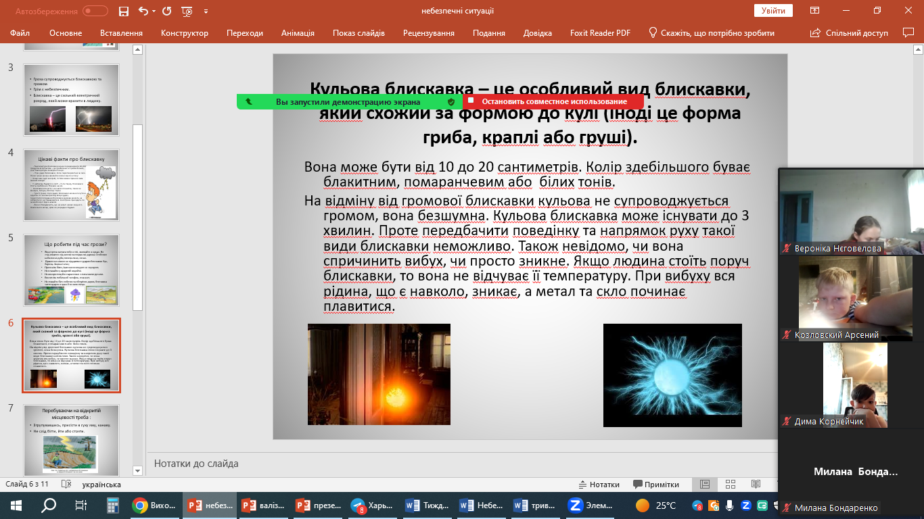Switch to Normal view icon
Viewport: 924px width, 519px height.
(x=705, y=485)
